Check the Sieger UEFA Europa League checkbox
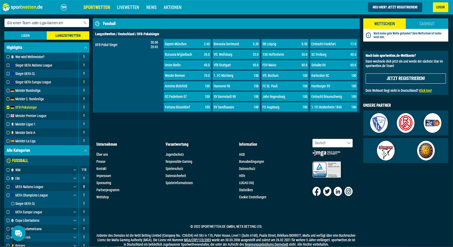The image size is (453, 247). [x=8, y=82]
